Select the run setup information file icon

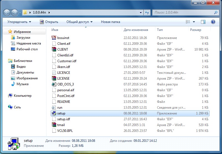pyautogui.click(x=54, y=108)
